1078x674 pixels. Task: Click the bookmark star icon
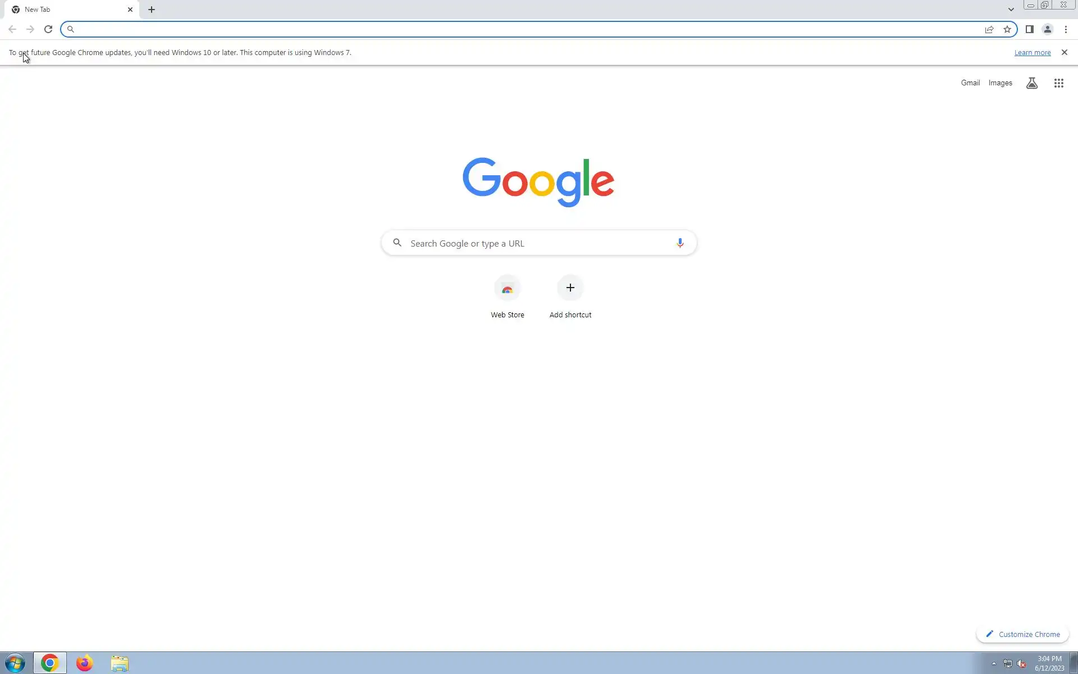click(1007, 29)
